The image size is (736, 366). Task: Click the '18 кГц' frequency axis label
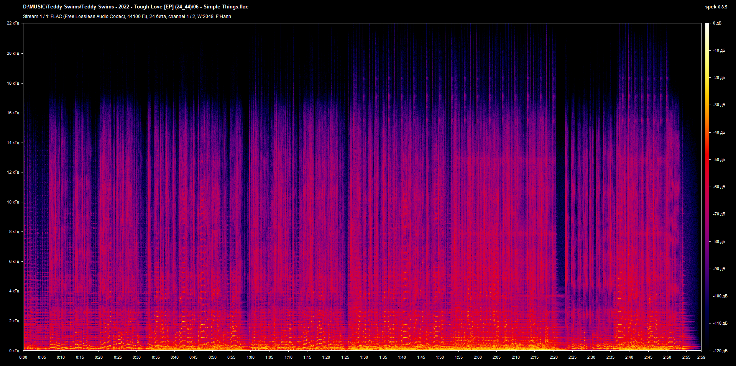click(13, 83)
